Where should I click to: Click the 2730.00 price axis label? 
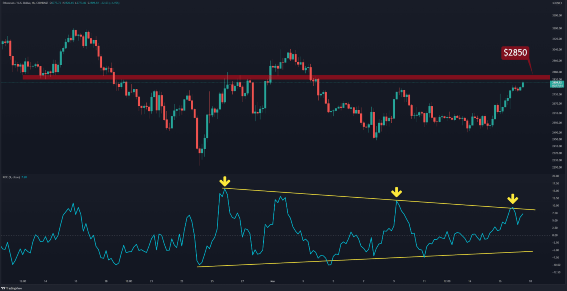tap(557, 94)
